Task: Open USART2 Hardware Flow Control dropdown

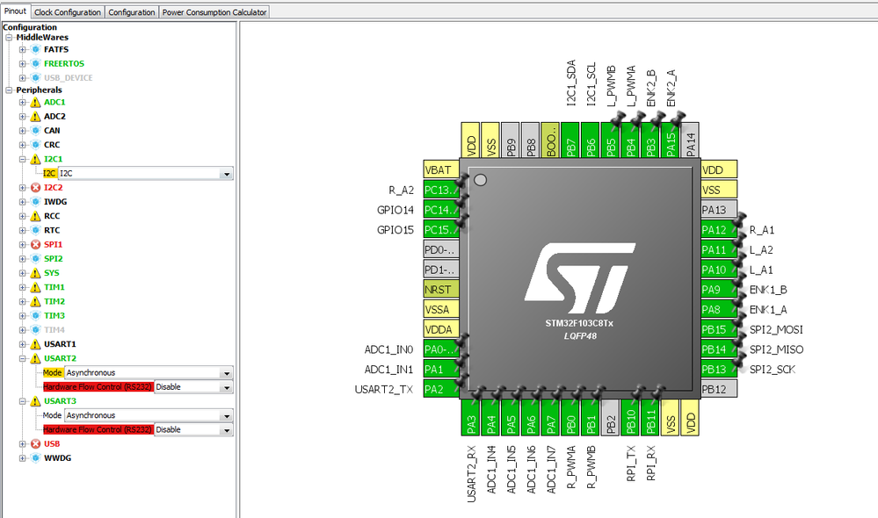Action: 226,387
